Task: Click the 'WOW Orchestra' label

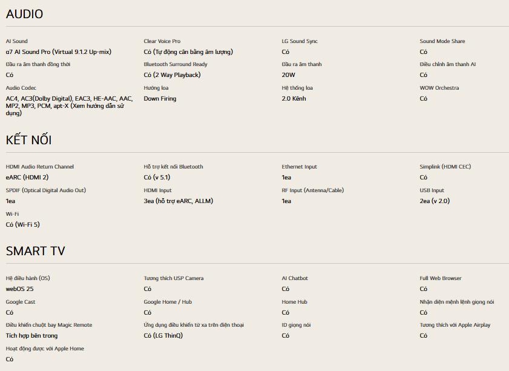Action: [439, 88]
